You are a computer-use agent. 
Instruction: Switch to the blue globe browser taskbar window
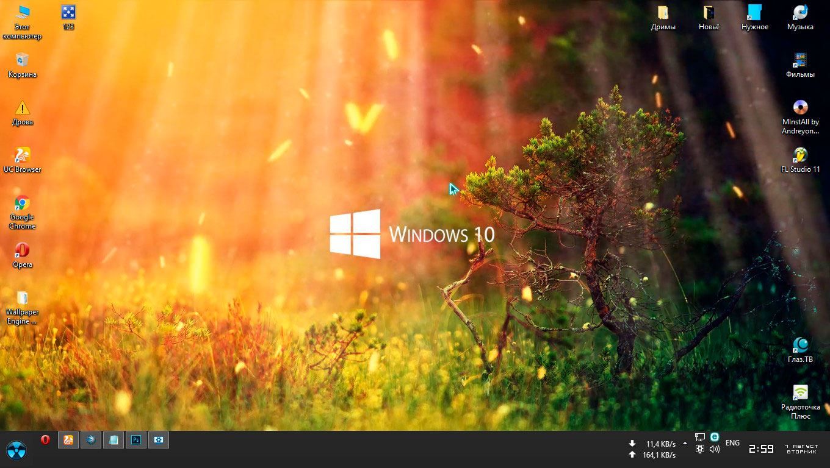[91, 439]
